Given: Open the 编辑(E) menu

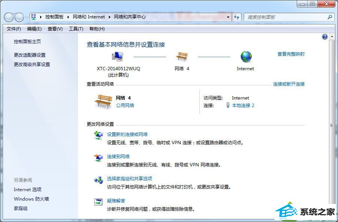Looking at the screenshot, I should point(34,29).
